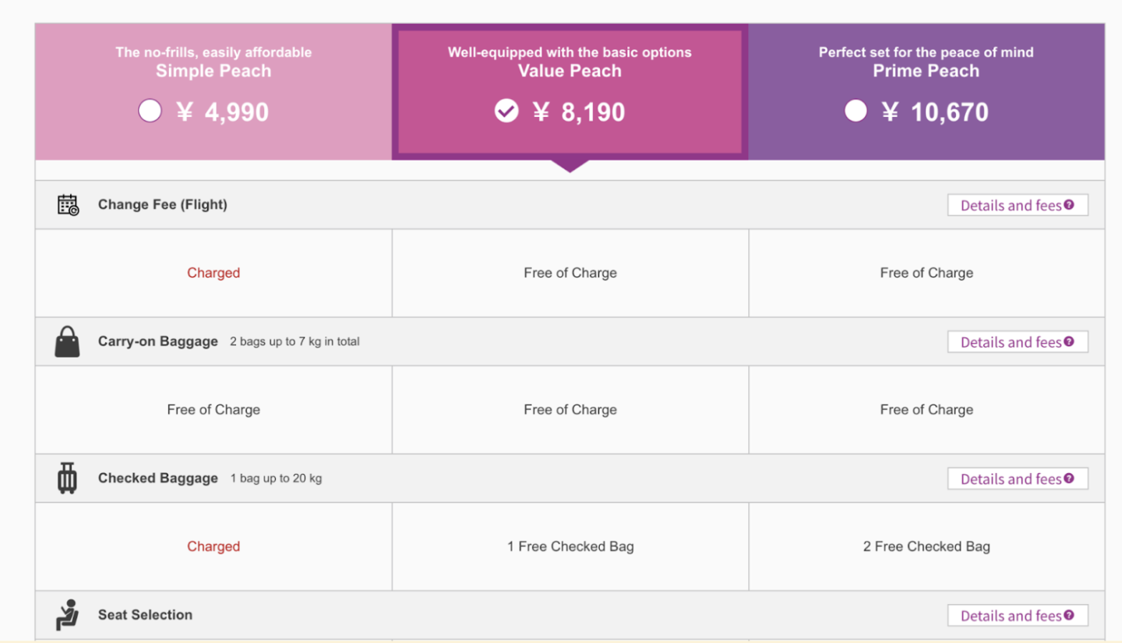This screenshot has height=643, width=1122.
Task: Open Details and fees for Change Fee
Action: click(1011, 206)
